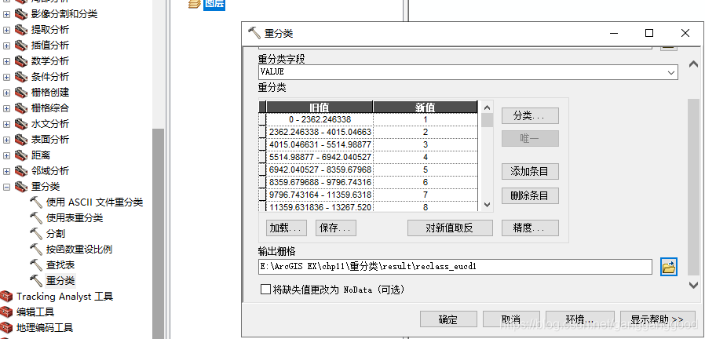This screenshot has width=705, height=339.
Task: Expand the 影像分割和分类 toolset
Action: tap(6, 14)
